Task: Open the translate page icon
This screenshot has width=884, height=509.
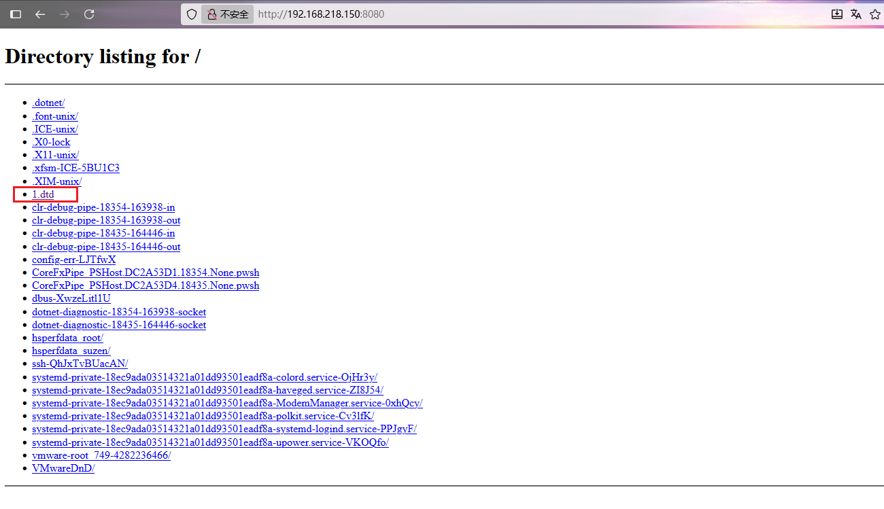Action: coord(856,14)
